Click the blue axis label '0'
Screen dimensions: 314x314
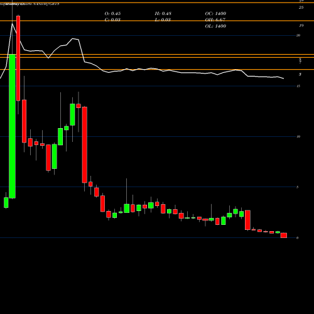[298, 238]
